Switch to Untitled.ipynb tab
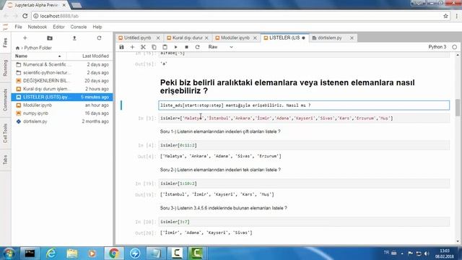Image resolution: width=462 pixels, height=260 pixels. (x=137, y=38)
